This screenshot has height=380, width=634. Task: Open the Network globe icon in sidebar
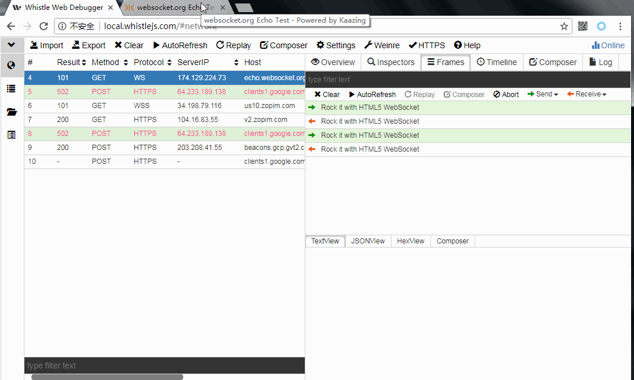(x=11, y=66)
